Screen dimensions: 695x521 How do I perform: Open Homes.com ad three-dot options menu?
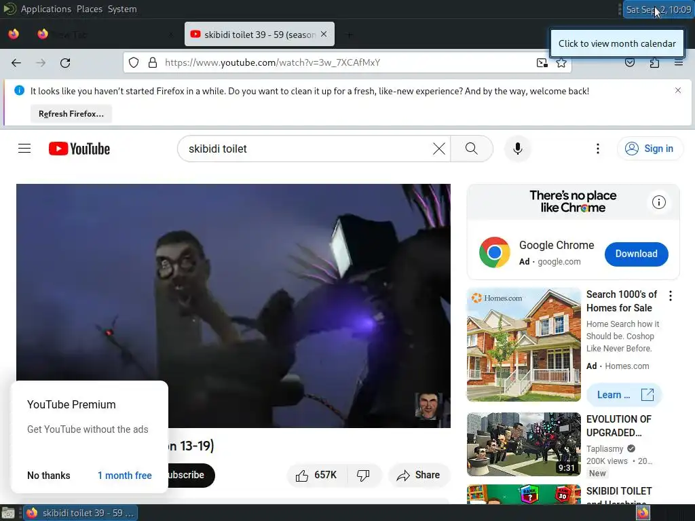[671, 296]
